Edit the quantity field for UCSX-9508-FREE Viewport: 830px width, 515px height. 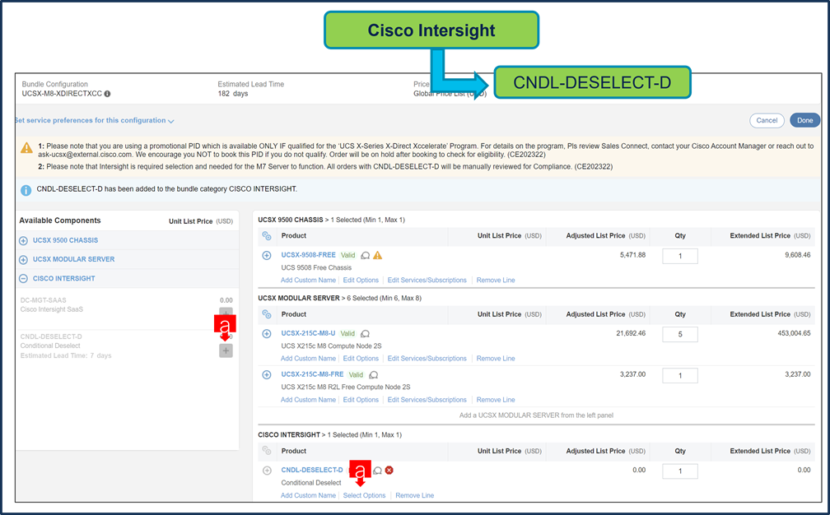(x=679, y=256)
